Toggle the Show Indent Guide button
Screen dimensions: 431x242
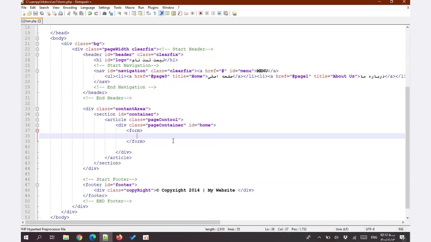pyautogui.click(x=161, y=13)
